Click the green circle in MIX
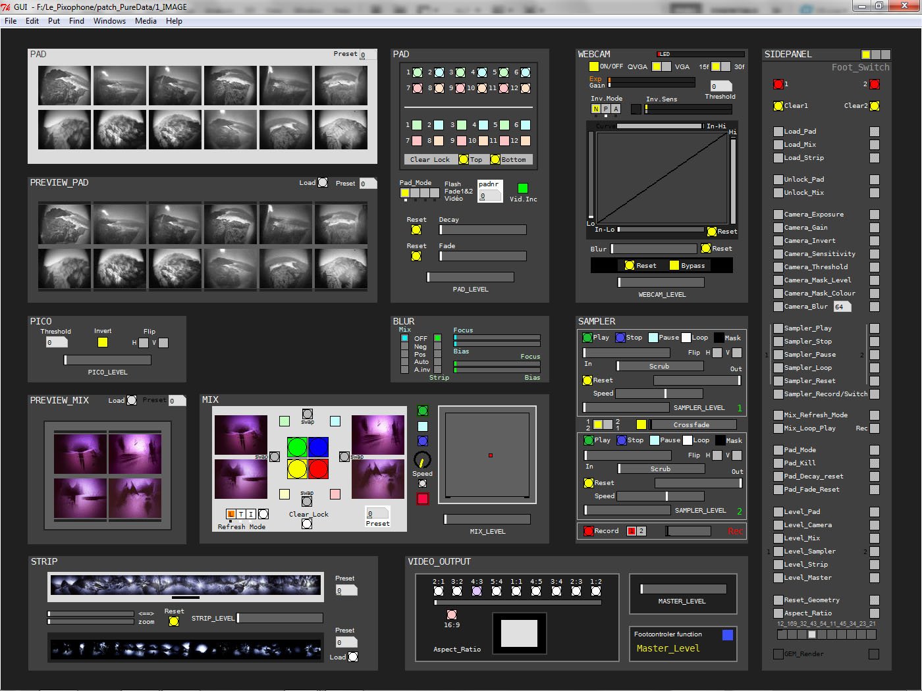The width and height of the screenshot is (922, 691). coord(297,448)
